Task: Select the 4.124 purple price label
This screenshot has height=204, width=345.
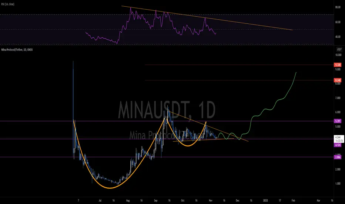Action: (x=338, y=145)
